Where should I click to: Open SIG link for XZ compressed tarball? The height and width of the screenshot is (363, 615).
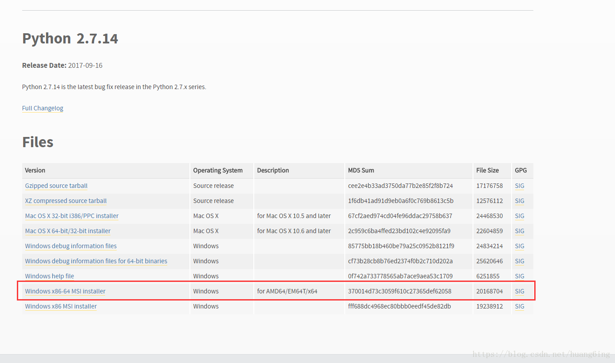pyautogui.click(x=520, y=201)
